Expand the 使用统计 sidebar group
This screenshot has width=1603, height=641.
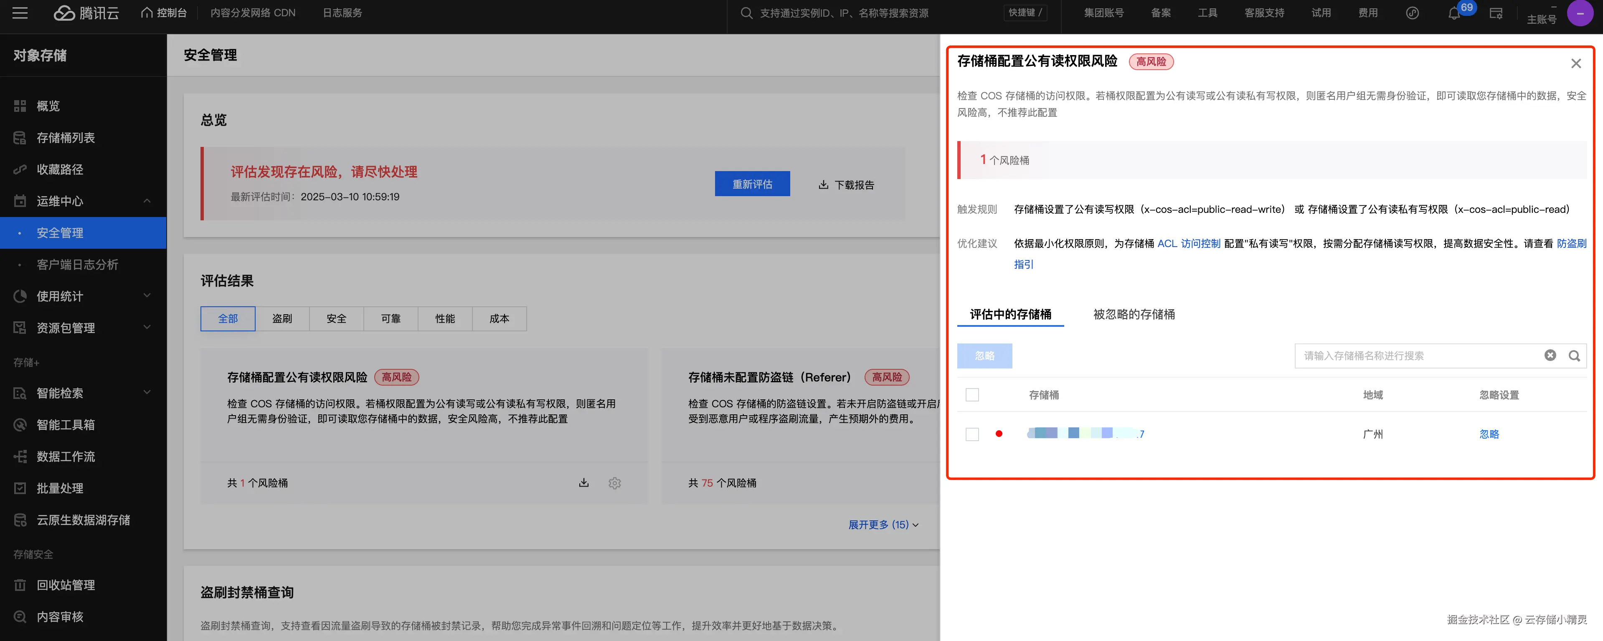click(147, 296)
